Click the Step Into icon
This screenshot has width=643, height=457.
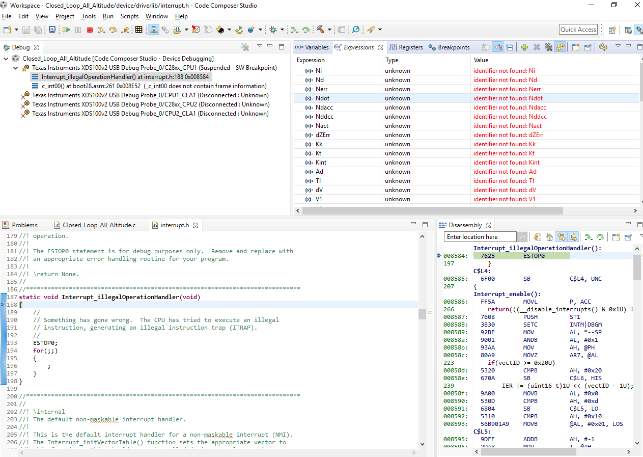point(101,30)
